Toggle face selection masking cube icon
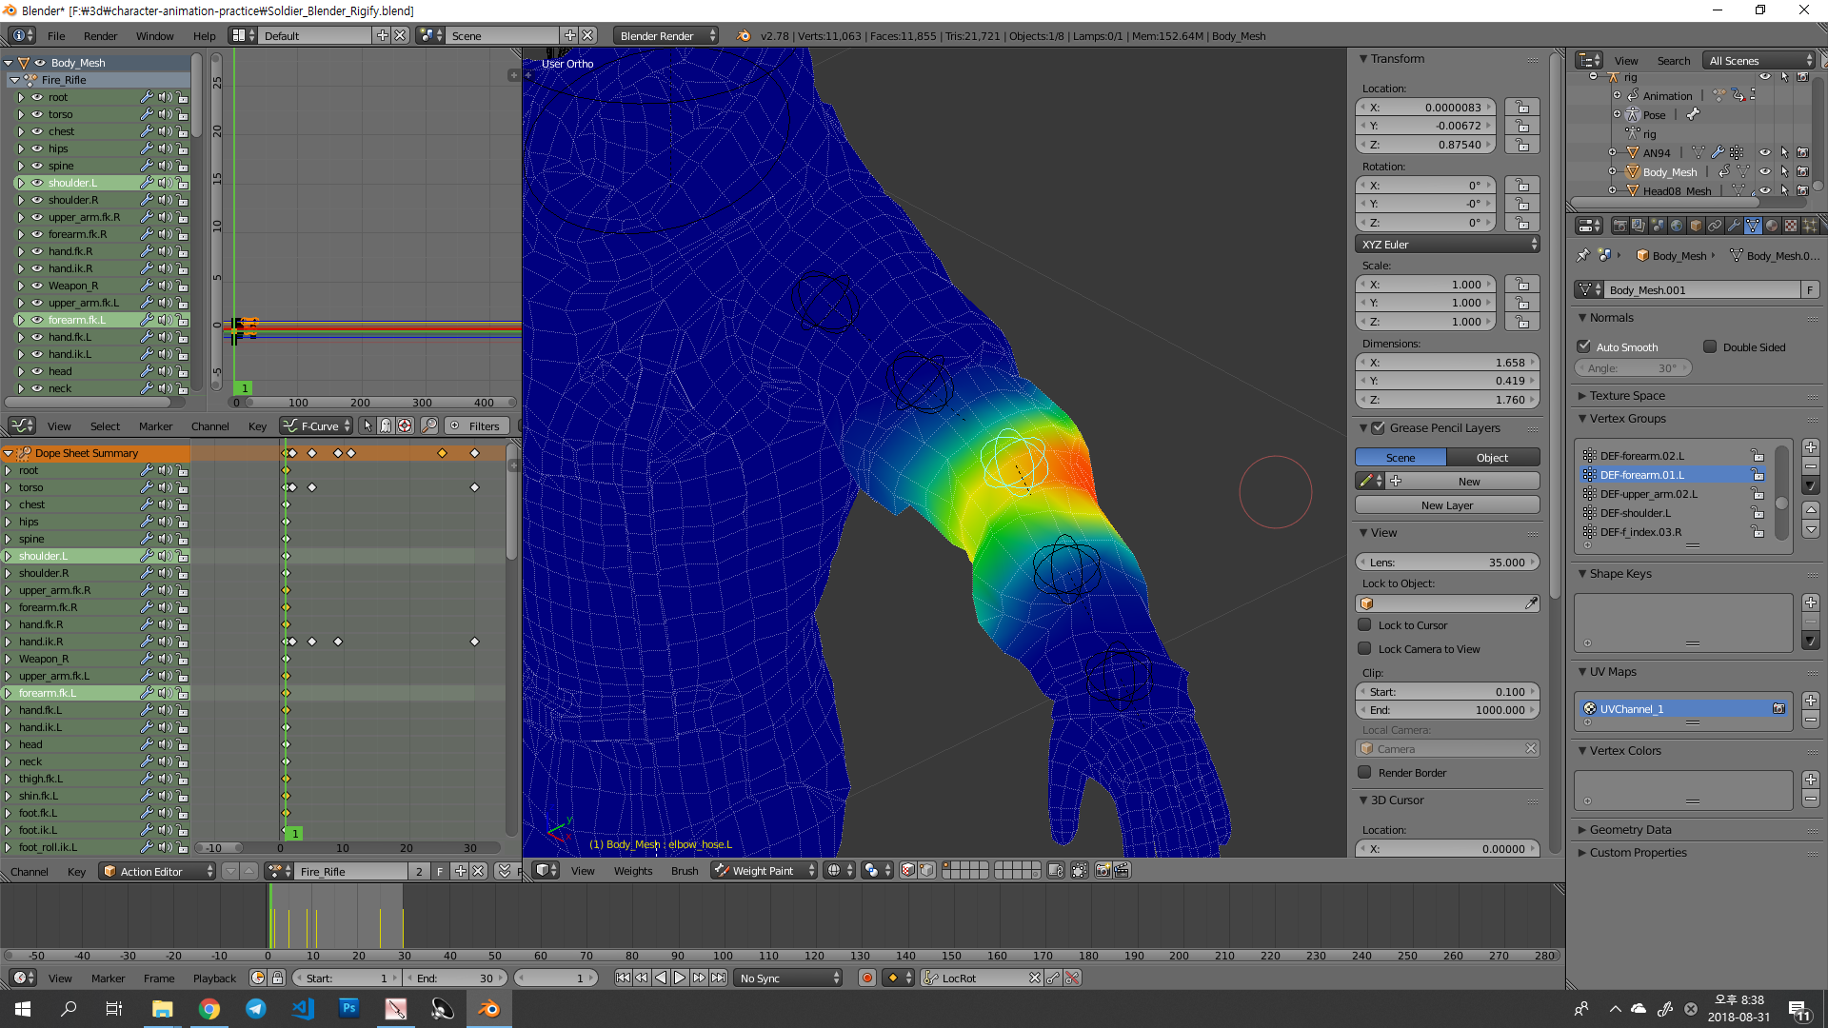This screenshot has height=1028, width=1828. coord(908,870)
